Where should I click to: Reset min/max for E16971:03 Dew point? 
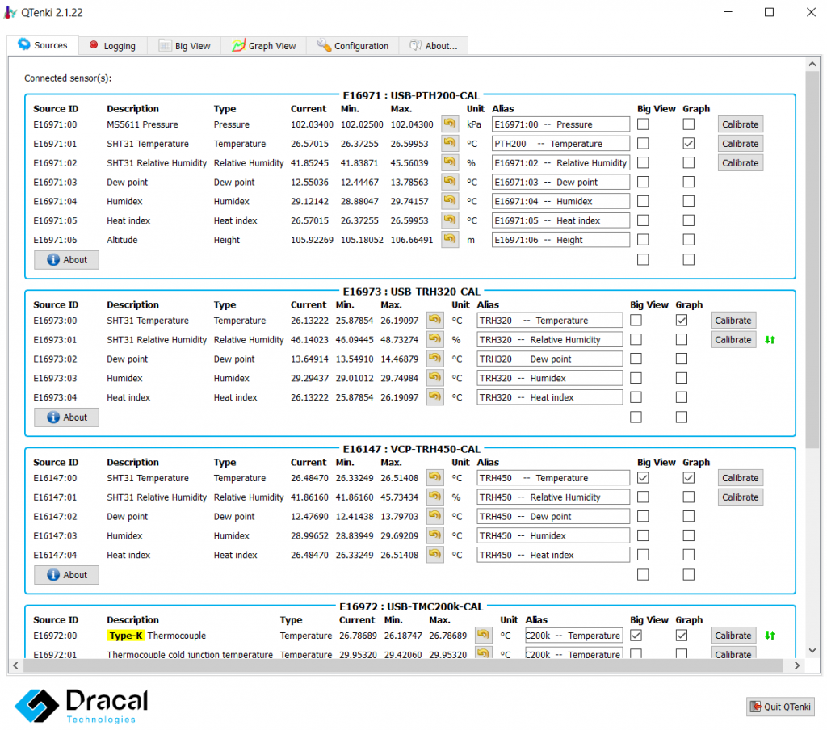tap(449, 182)
